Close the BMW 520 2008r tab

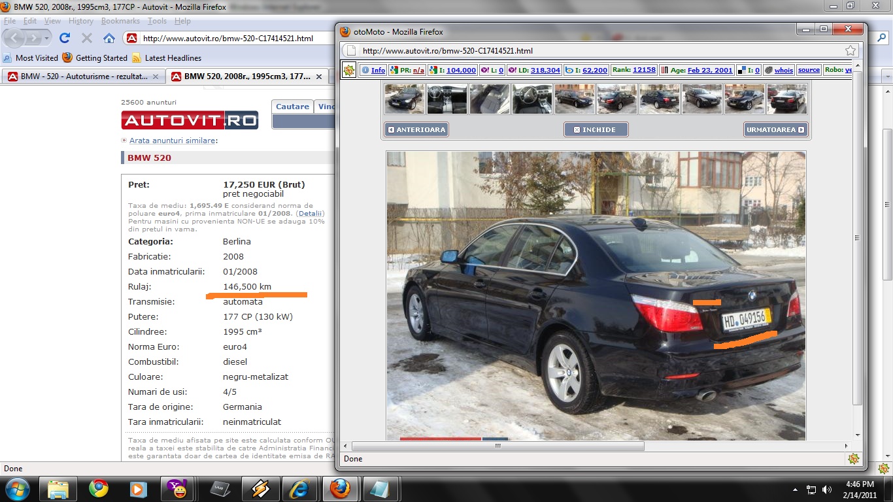(319, 76)
